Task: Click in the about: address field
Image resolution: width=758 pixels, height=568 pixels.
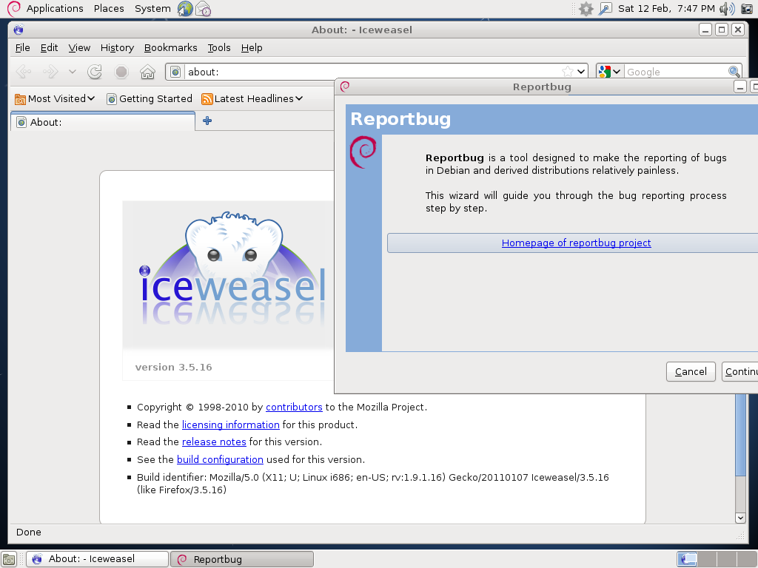Action: tap(372, 72)
